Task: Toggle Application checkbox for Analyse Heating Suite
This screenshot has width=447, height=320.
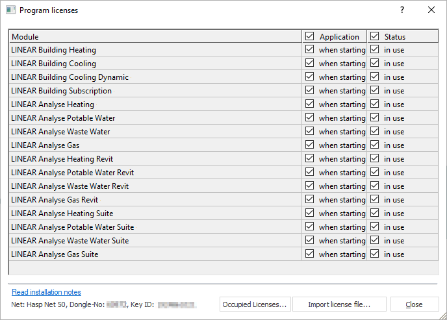Action: (310, 214)
